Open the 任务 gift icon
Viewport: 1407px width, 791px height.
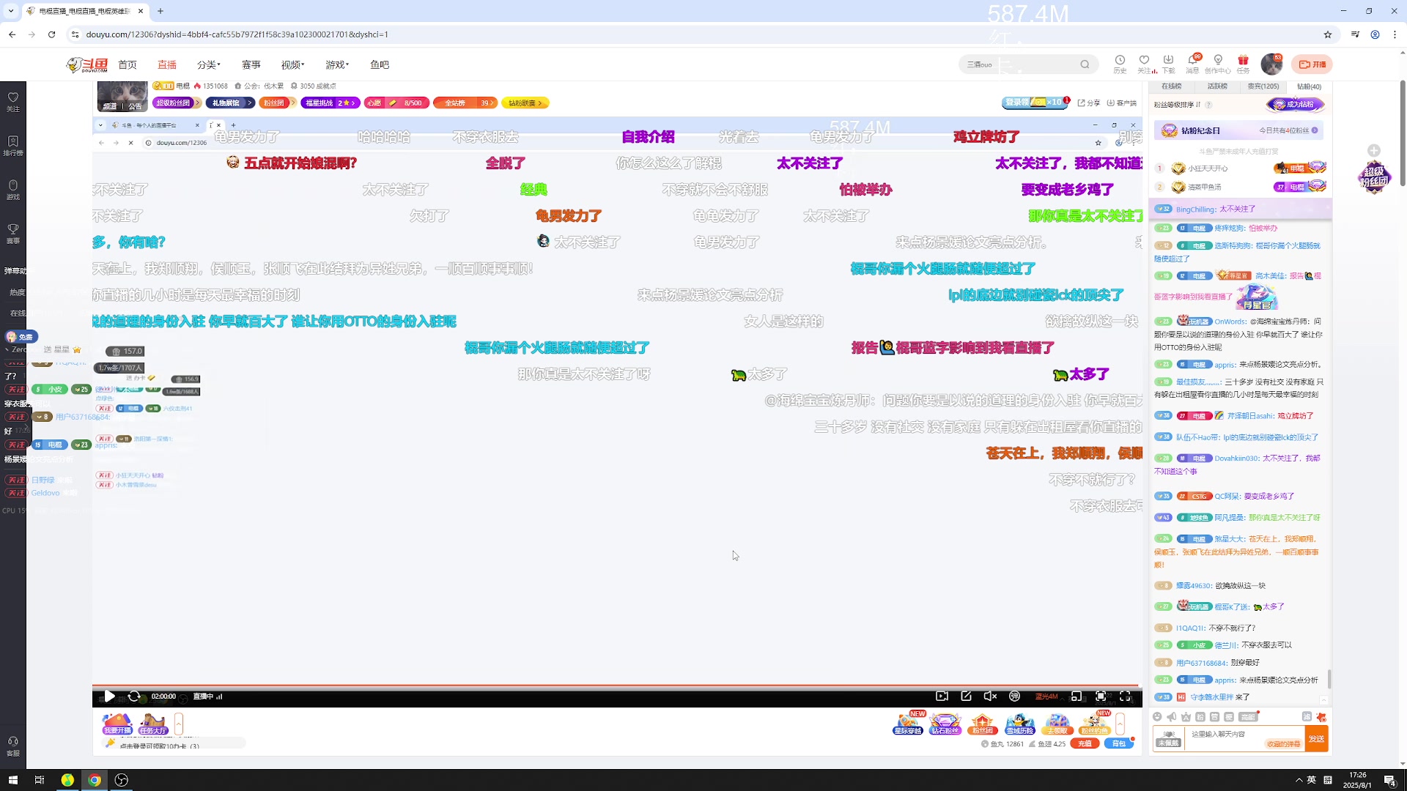(x=1243, y=64)
